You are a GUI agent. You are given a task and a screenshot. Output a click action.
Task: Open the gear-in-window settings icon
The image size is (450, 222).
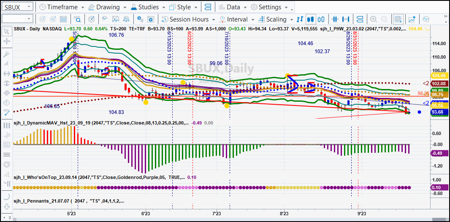[151, 19]
